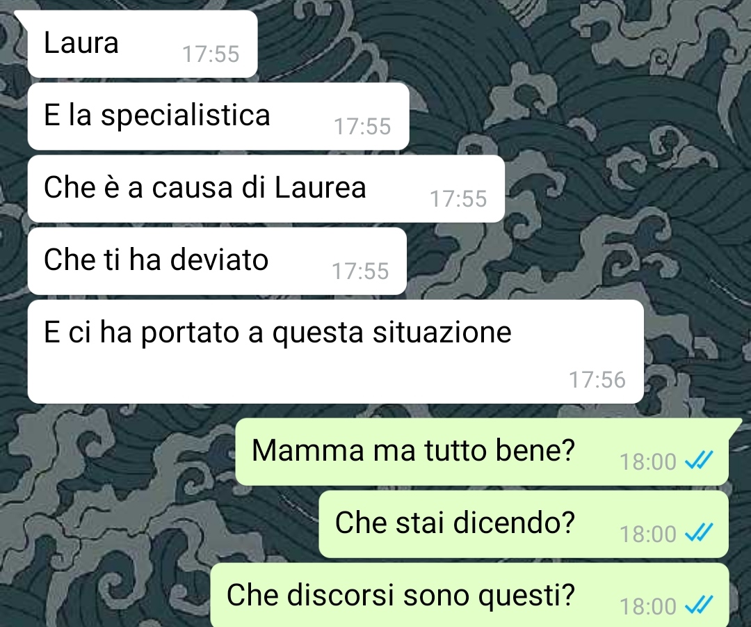Click the 17:56 timestamp in long message
751x627 pixels.
point(597,380)
